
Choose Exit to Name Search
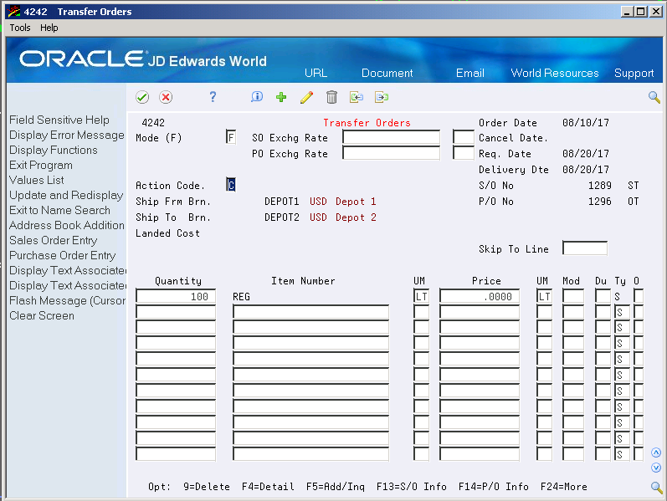(x=59, y=210)
